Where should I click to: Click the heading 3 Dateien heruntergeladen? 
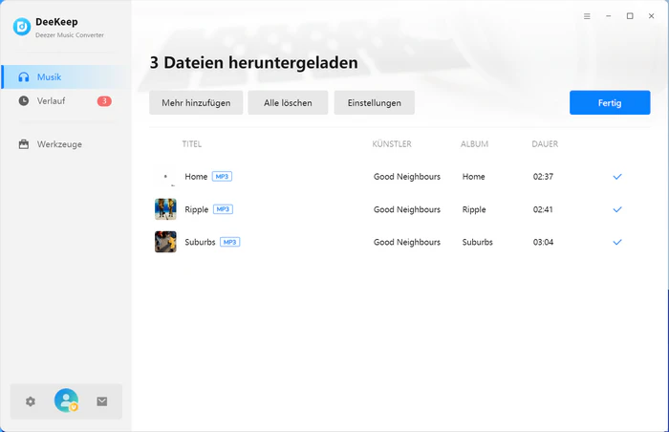pyautogui.click(x=254, y=63)
